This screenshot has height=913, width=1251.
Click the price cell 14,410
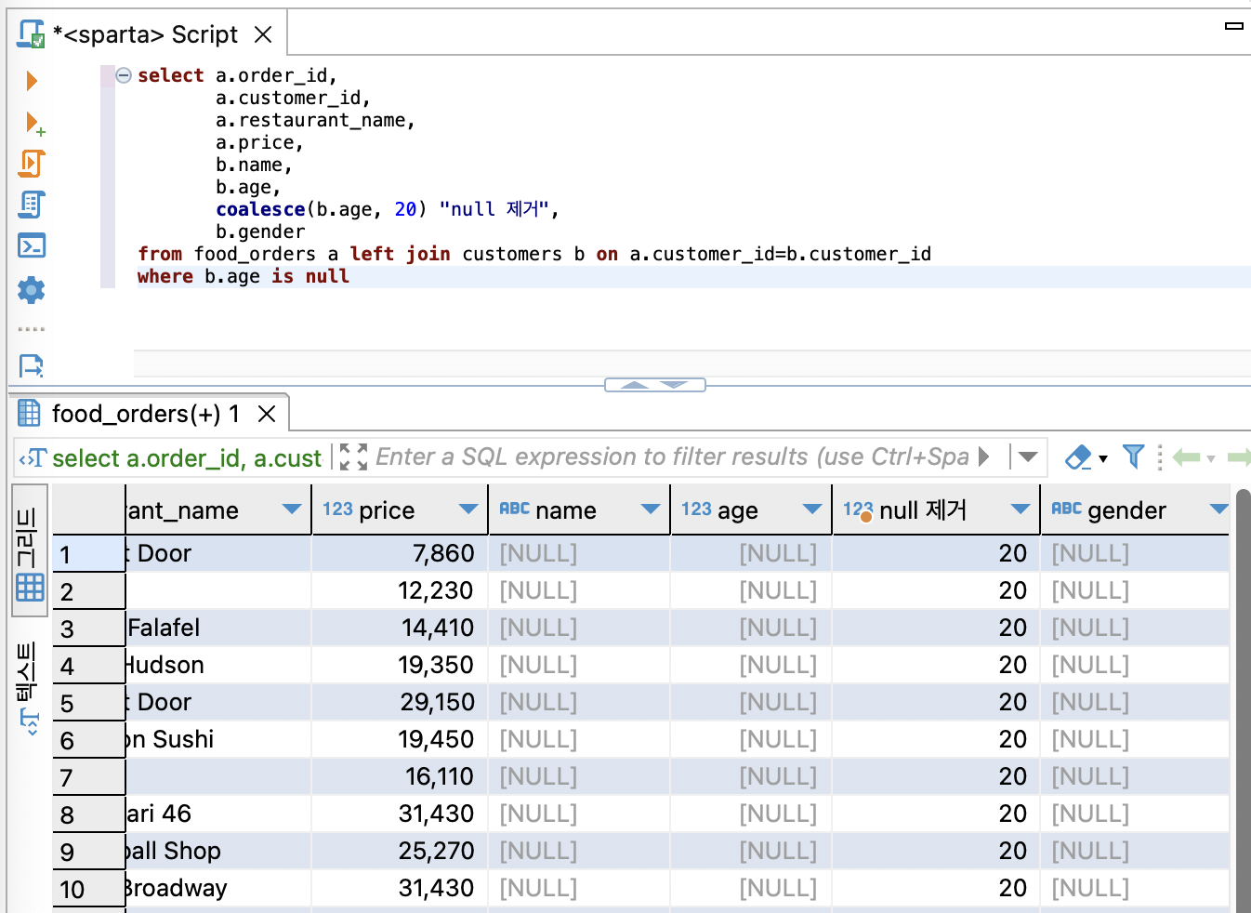tap(400, 628)
